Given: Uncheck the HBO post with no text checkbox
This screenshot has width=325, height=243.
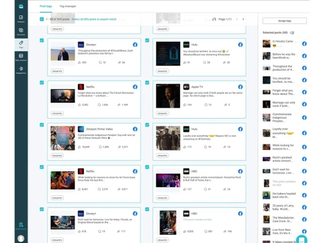Looking at the screenshot, I should pos(147,209).
